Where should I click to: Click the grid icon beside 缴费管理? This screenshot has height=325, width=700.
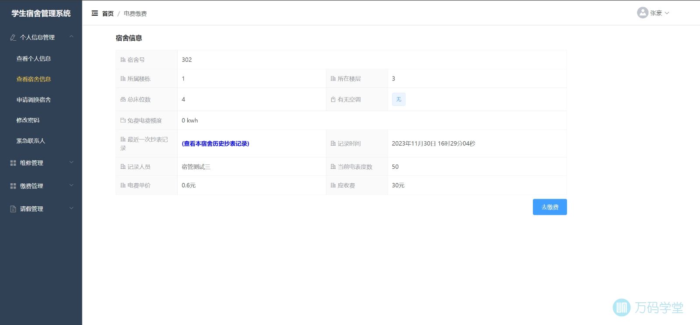(13, 186)
